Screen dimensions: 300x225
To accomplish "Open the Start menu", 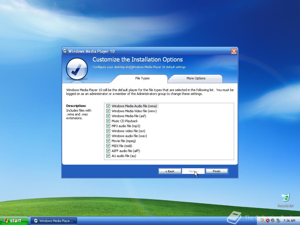I will (14, 221).
